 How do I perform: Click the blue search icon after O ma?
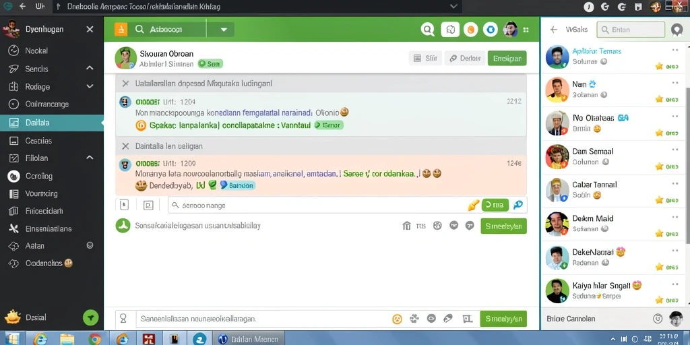(518, 205)
